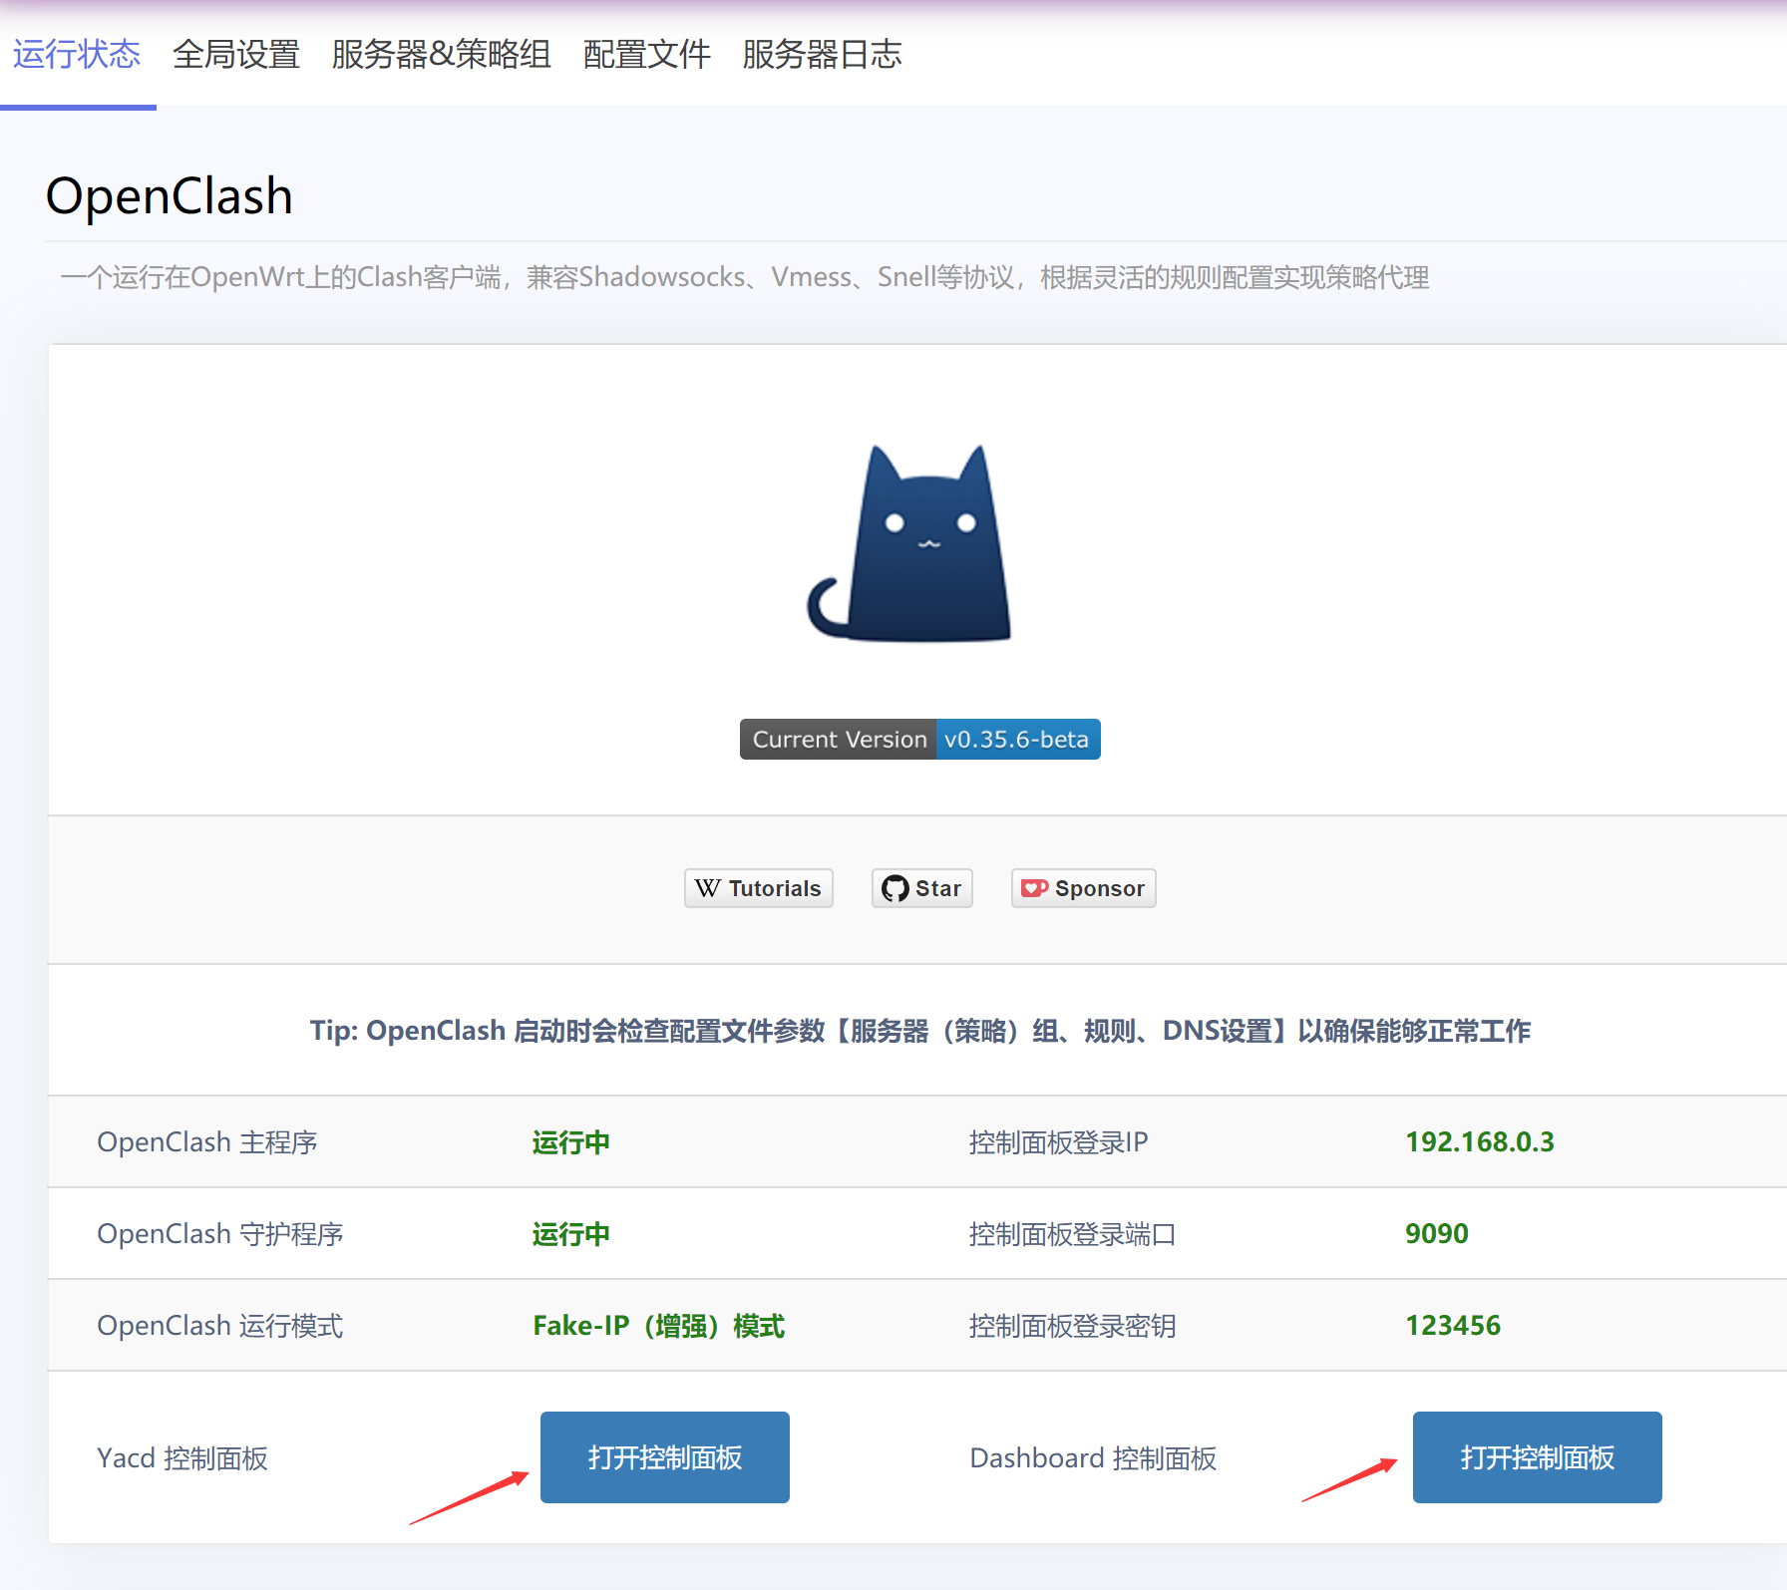The height and width of the screenshot is (1590, 1787).
Task: Click the Yacd 控制面板 label
Action: 182,1458
